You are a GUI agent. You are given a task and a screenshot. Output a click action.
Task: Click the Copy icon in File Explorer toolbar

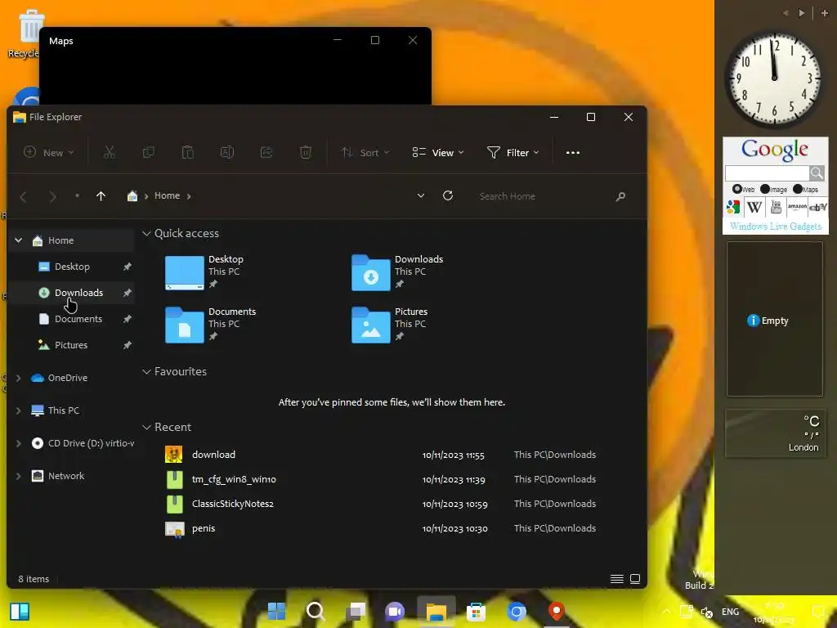click(x=149, y=153)
